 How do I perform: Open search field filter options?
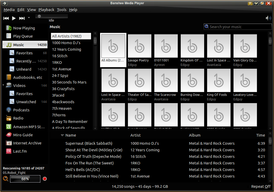point(207,27)
